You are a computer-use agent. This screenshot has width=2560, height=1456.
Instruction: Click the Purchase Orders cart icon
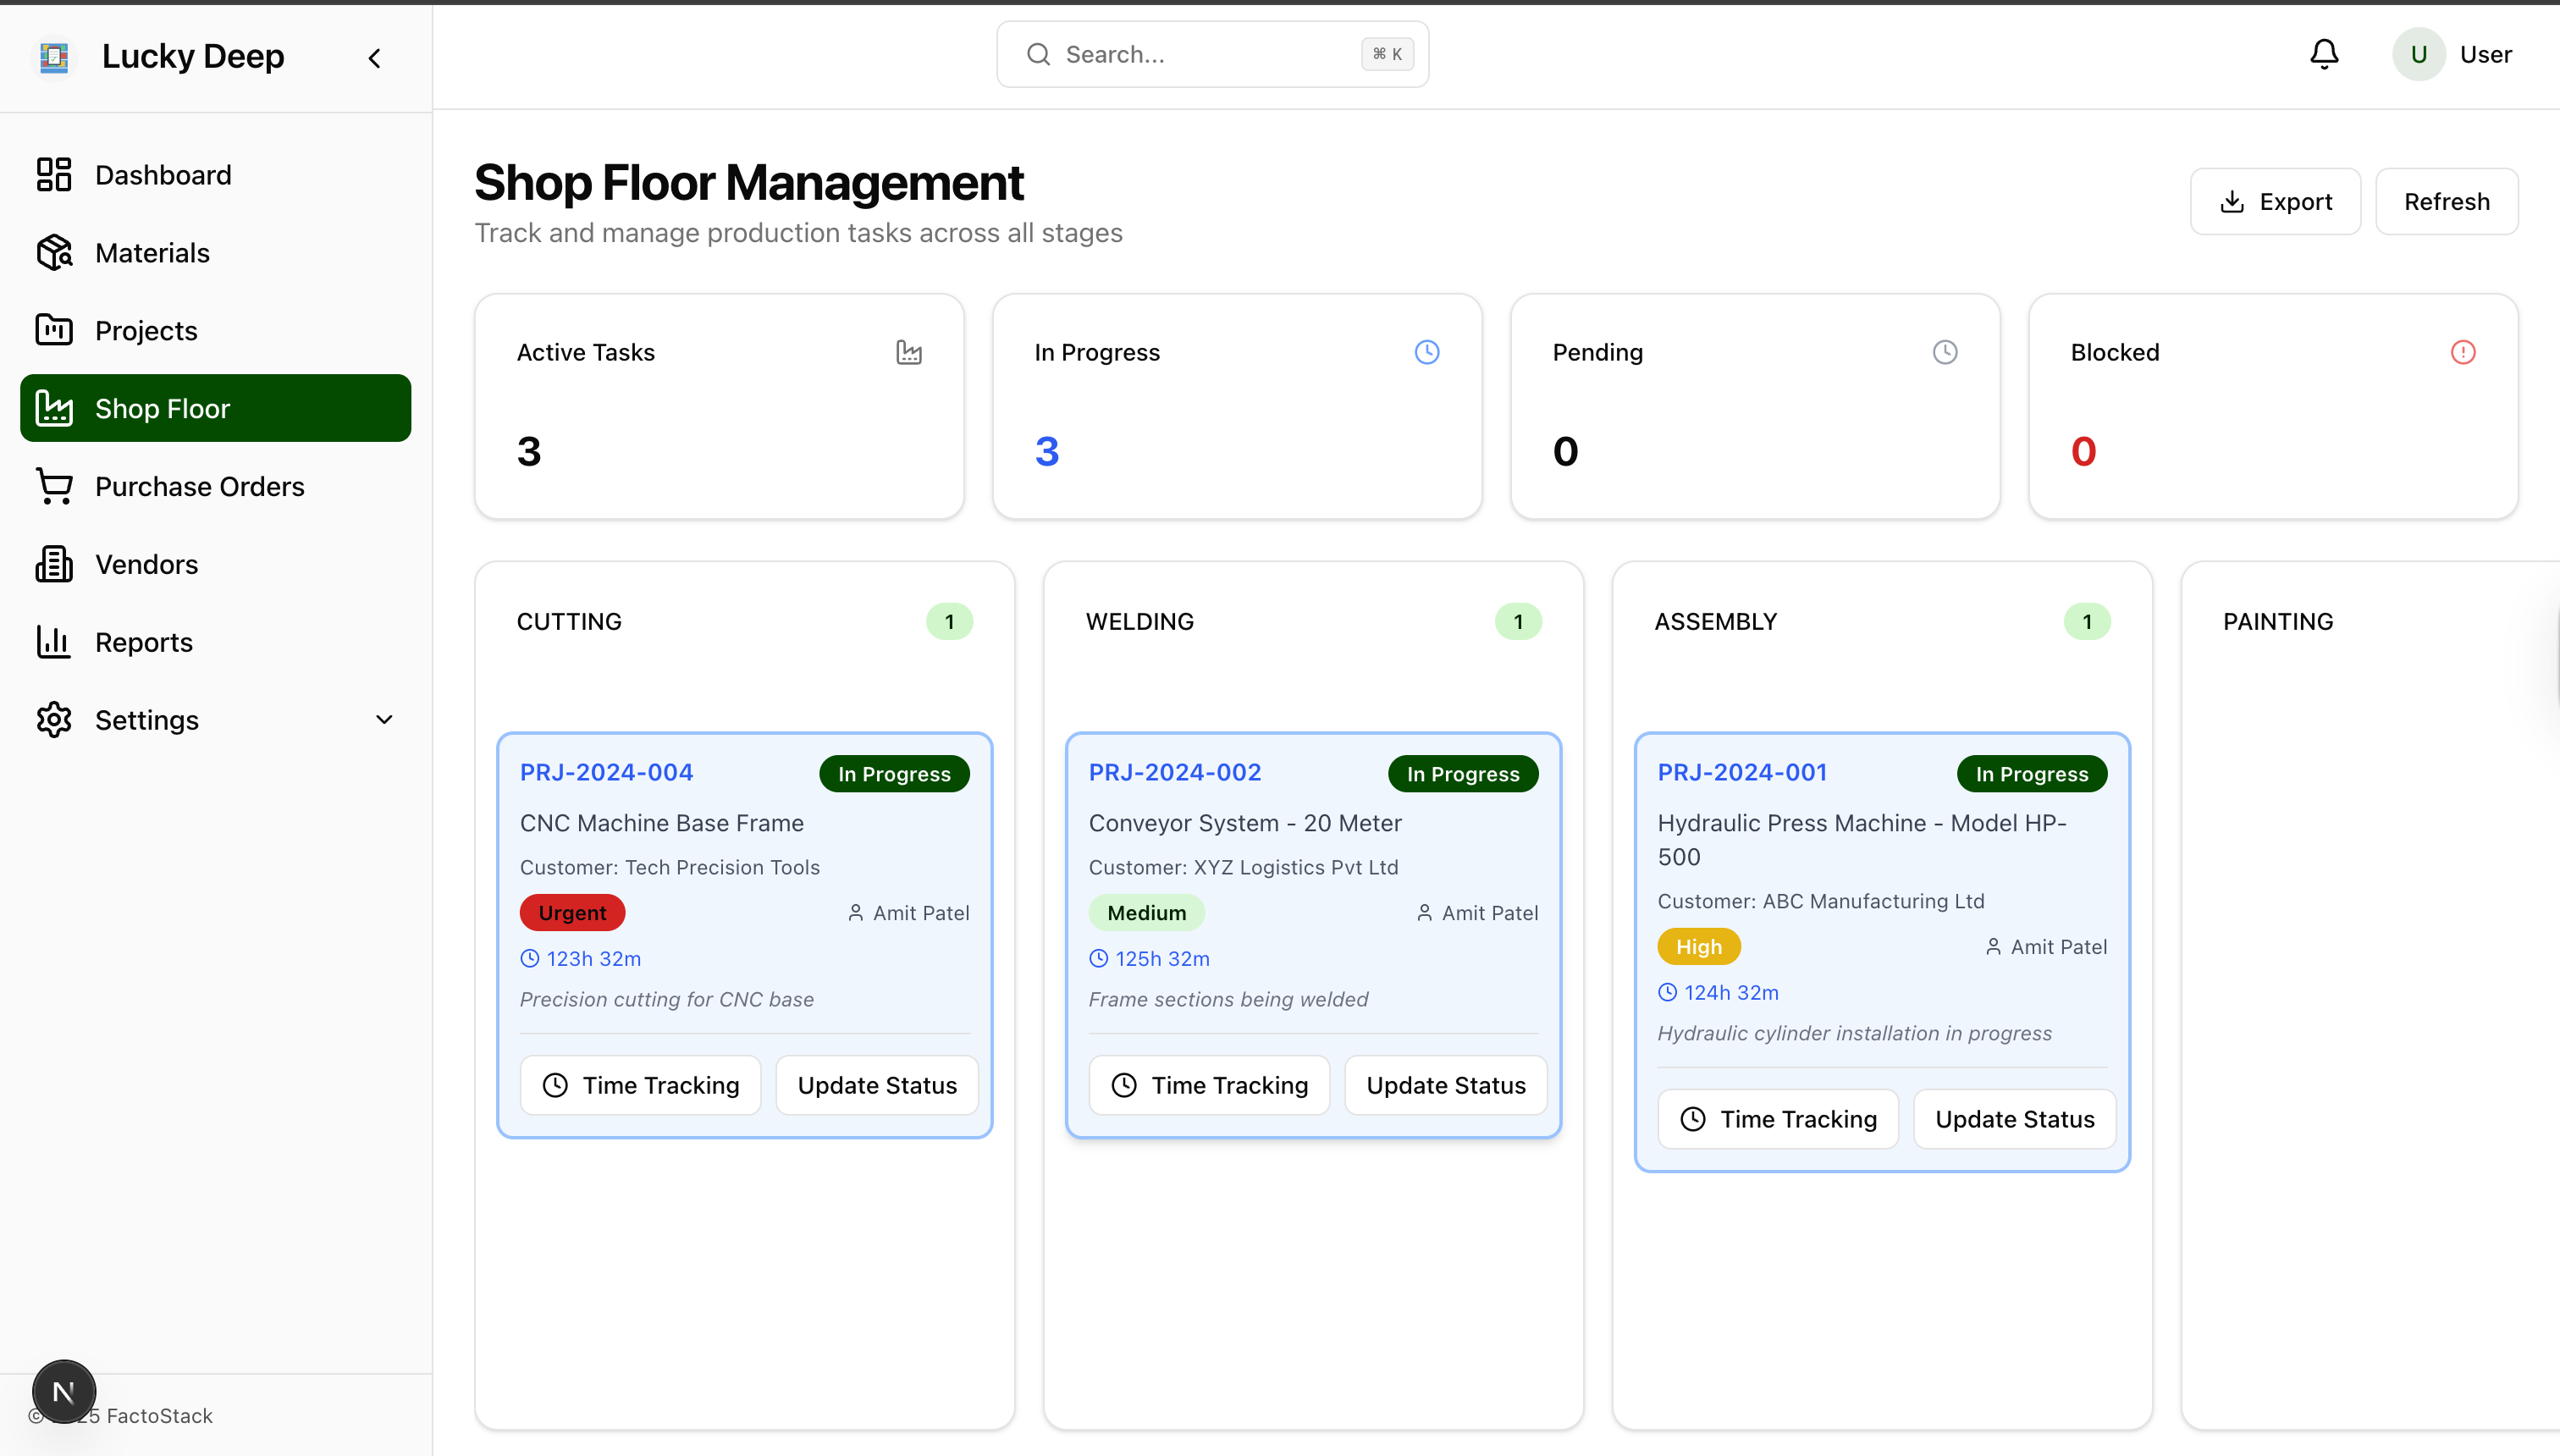click(54, 486)
